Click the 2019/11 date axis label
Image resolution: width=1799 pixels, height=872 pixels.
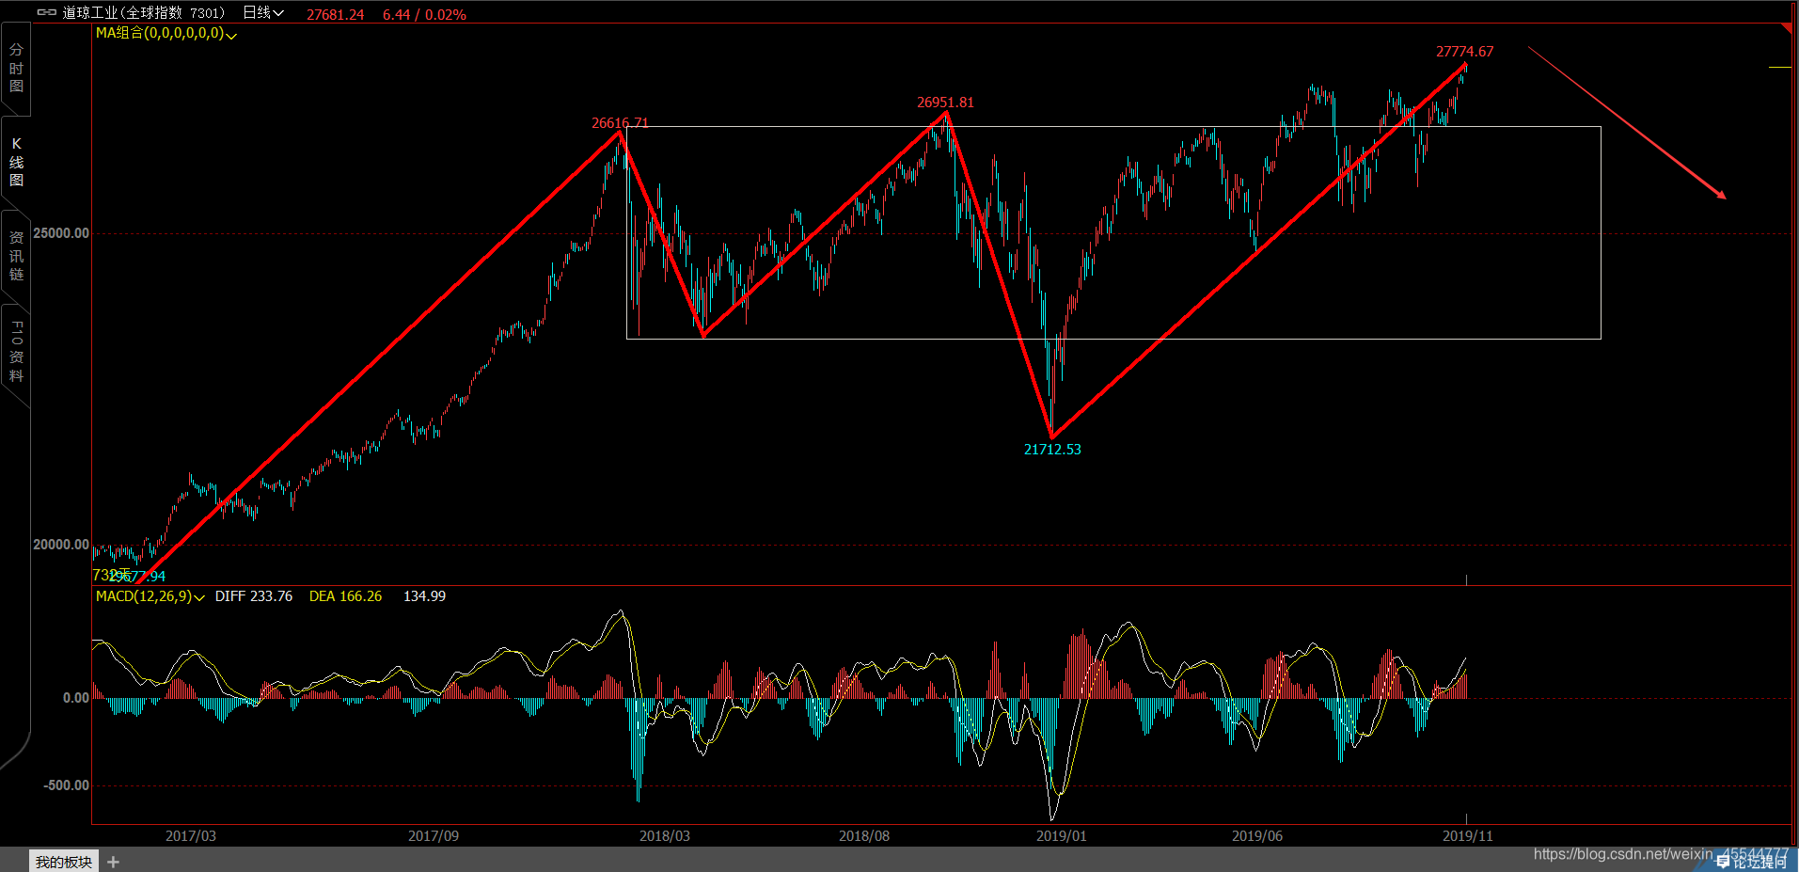tap(1468, 836)
